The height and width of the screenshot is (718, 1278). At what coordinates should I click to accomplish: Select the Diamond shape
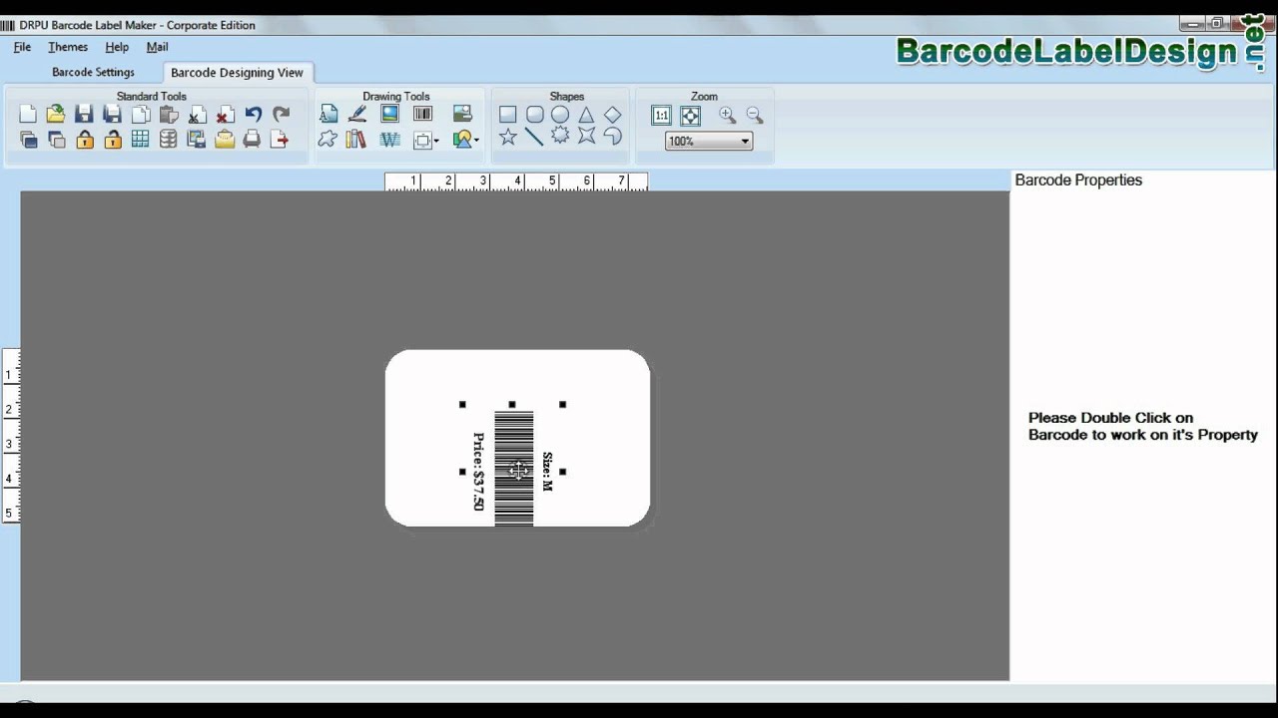(x=613, y=115)
